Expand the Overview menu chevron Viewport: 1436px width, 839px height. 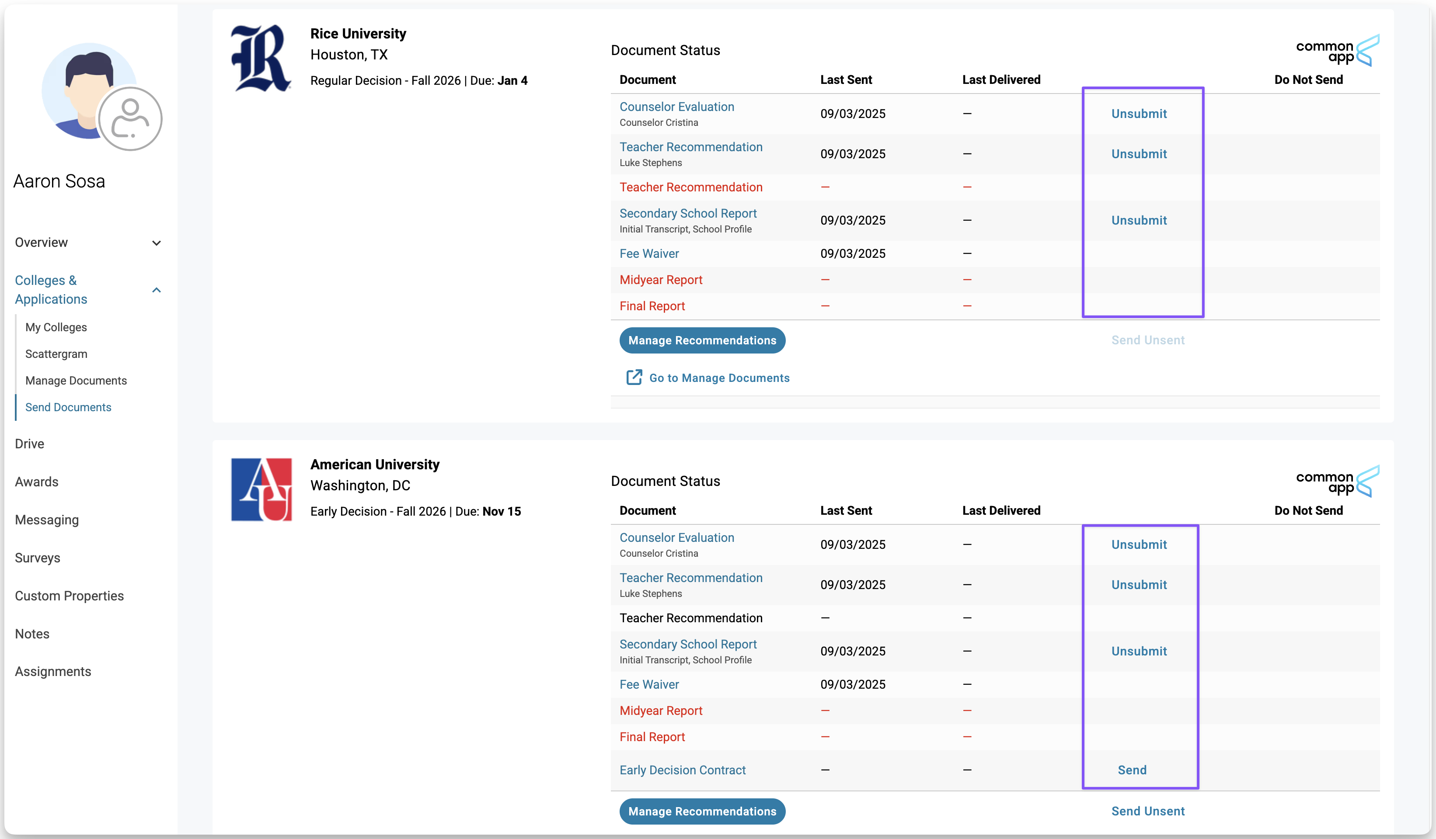coord(157,243)
